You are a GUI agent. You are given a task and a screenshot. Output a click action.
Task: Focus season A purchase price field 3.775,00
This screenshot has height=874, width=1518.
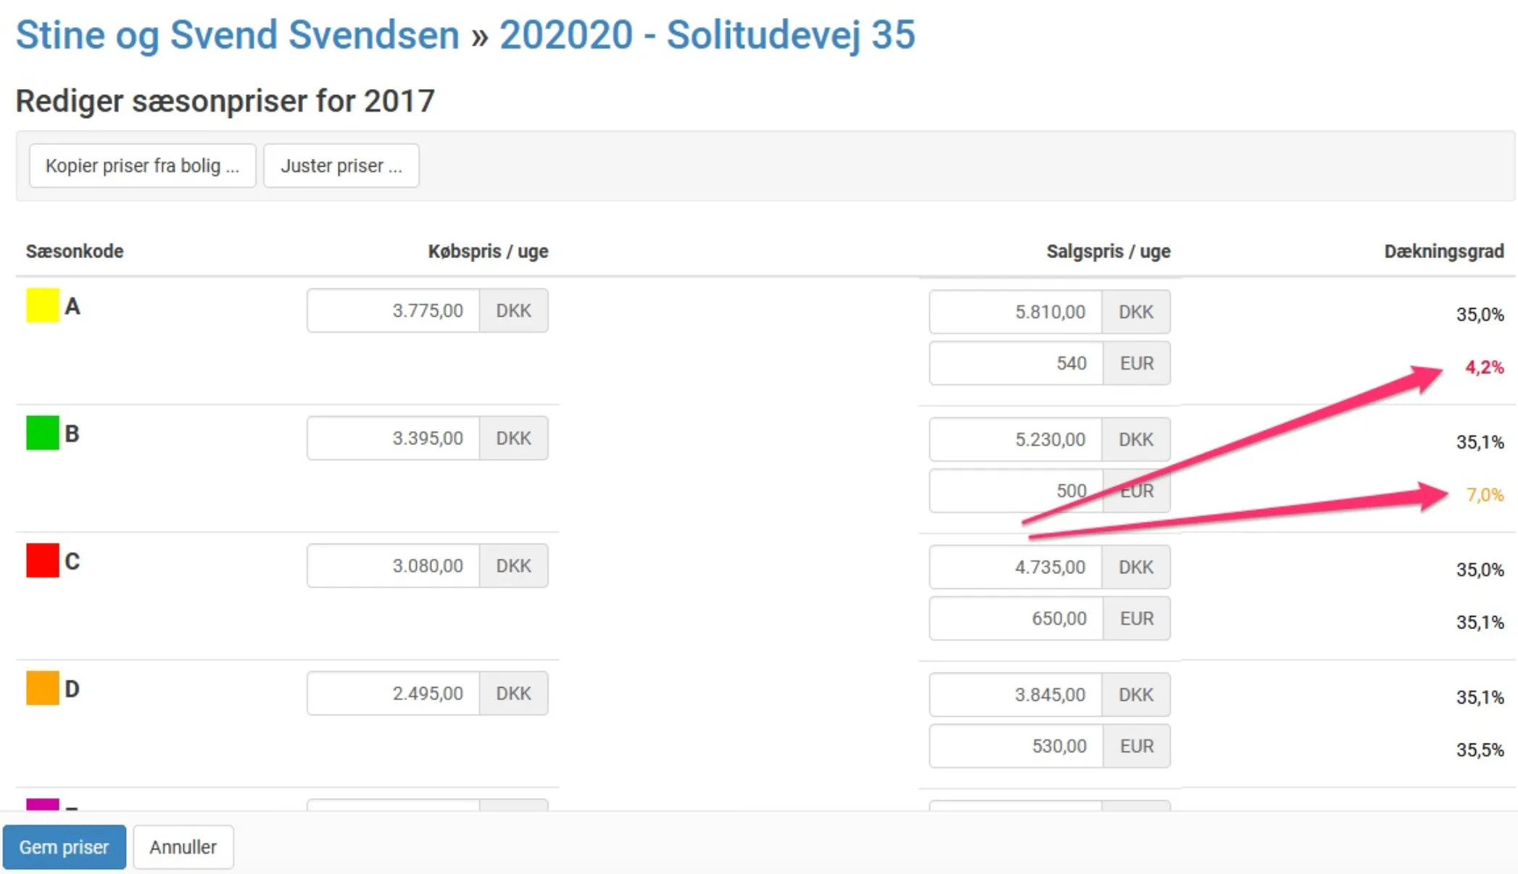393,311
